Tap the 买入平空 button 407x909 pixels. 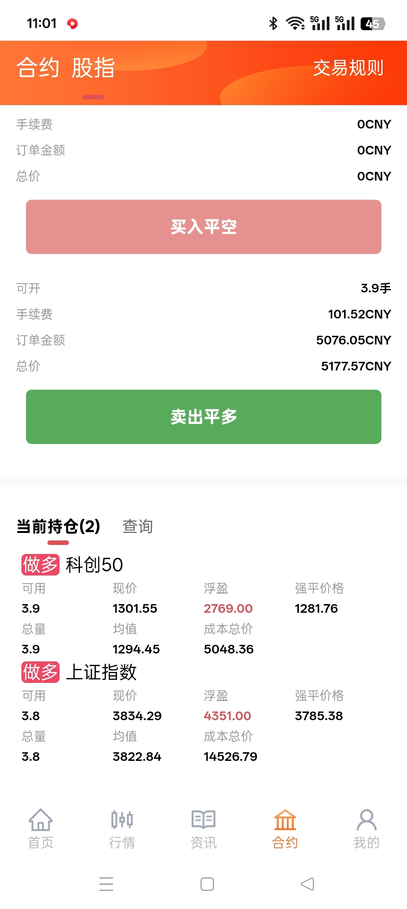pos(203,227)
